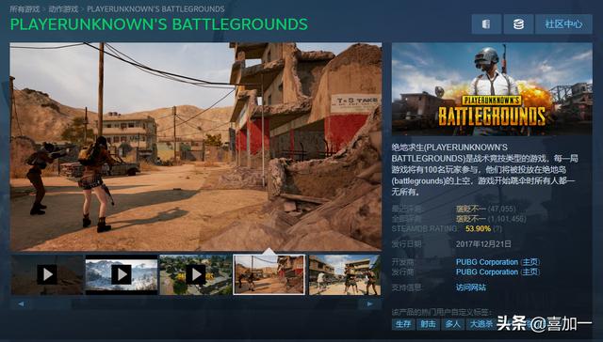Open PLAYERUNKNOWN'S BATTLEGROUNDS breadcrumb link
Viewport: 603px width, 342px height.
(155, 8)
